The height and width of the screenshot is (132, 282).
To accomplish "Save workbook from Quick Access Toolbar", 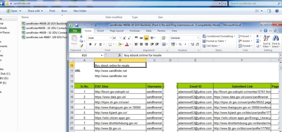I will click(x=77, y=25).
